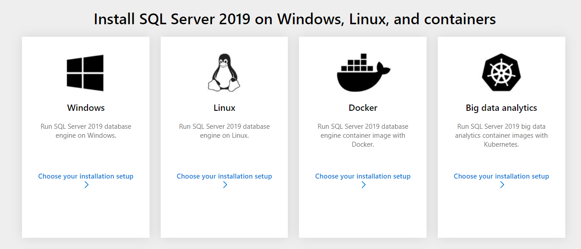Click chevron arrow under Linux setup link
This screenshot has width=581, height=249.
pyautogui.click(x=225, y=185)
